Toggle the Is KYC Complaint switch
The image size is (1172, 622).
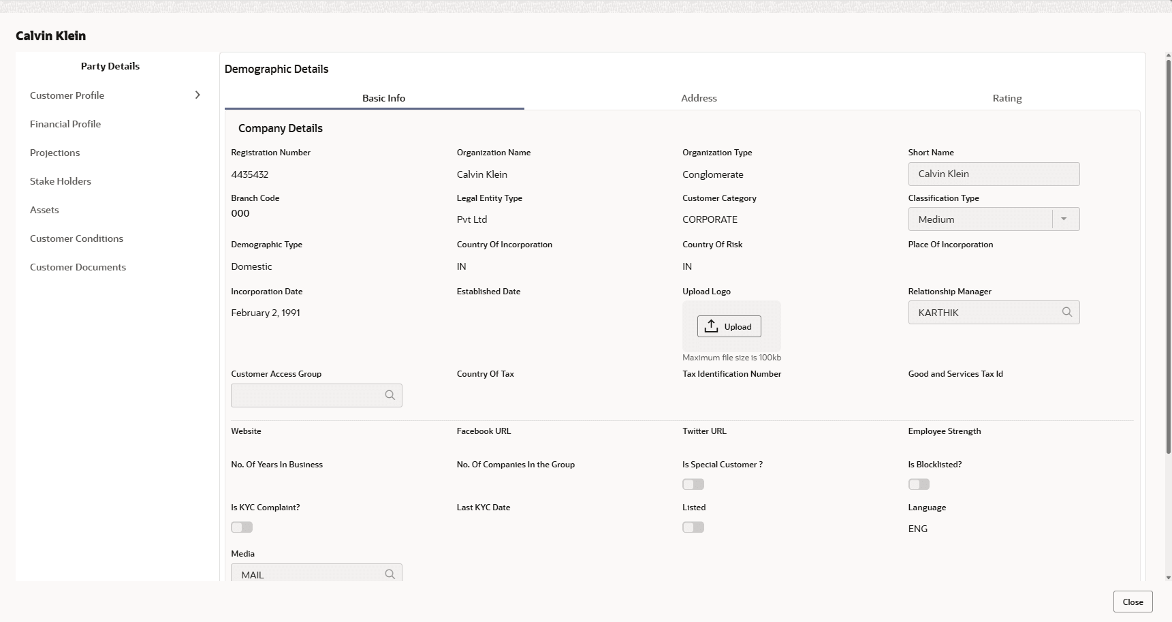pos(242,527)
